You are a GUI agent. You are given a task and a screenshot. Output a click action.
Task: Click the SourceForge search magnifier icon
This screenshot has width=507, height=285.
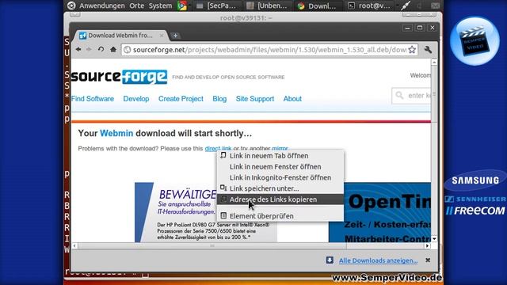[399, 95]
